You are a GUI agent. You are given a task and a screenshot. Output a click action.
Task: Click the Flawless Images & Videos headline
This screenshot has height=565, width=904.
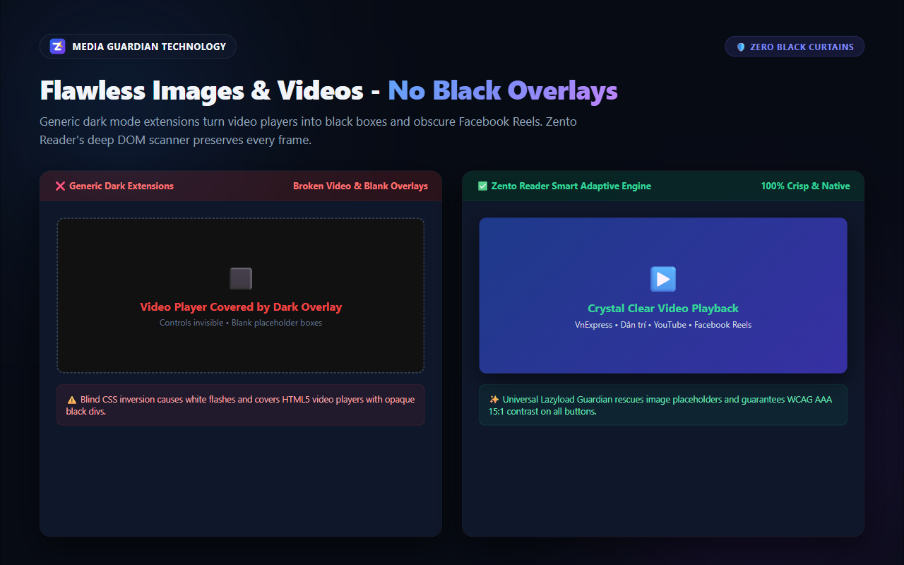[x=329, y=90]
